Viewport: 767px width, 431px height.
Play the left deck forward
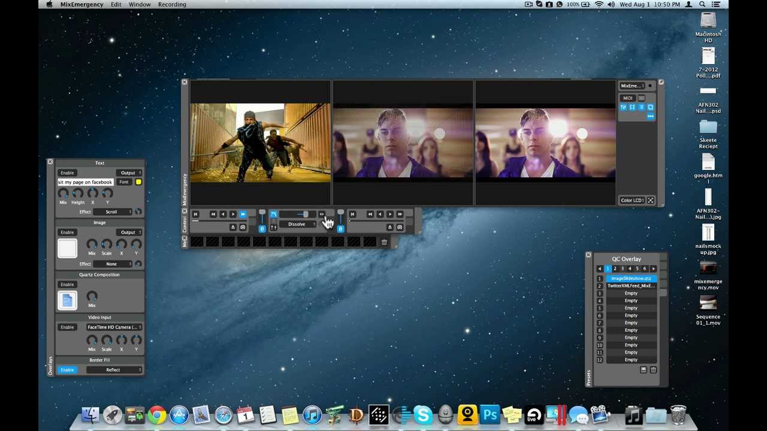pyautogui.click(x=233, y=214)
